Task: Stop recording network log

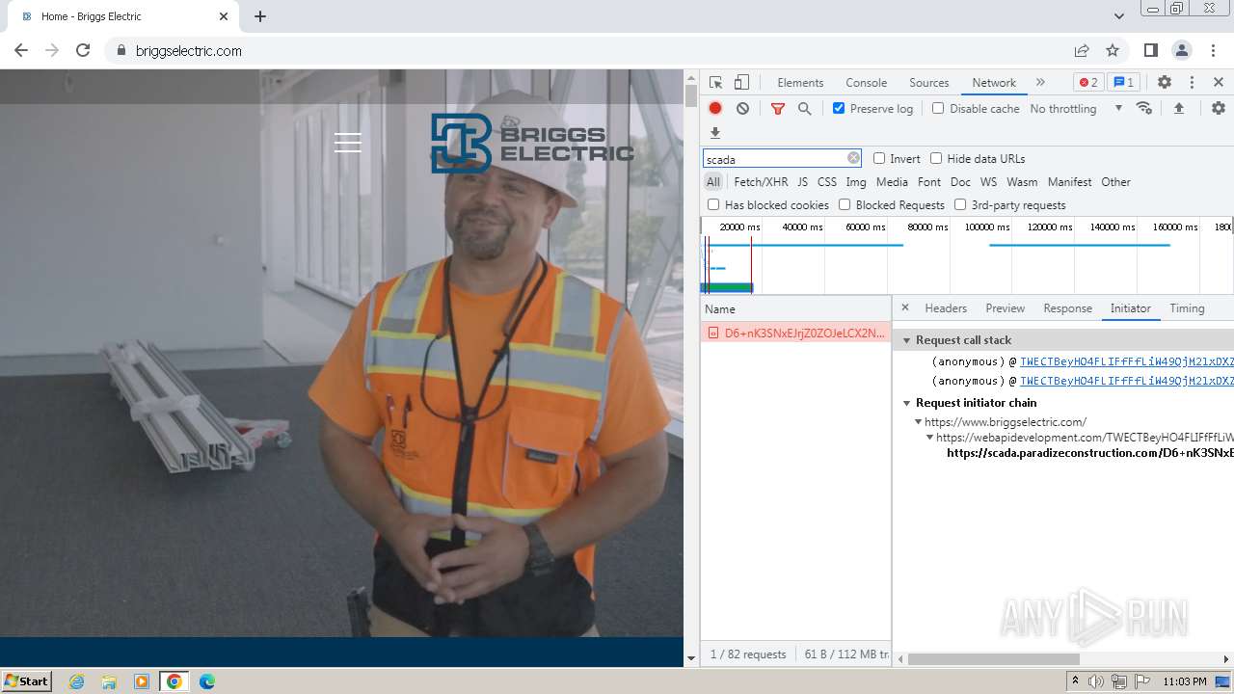Action: pyautogui.click(x=715, y=108)
